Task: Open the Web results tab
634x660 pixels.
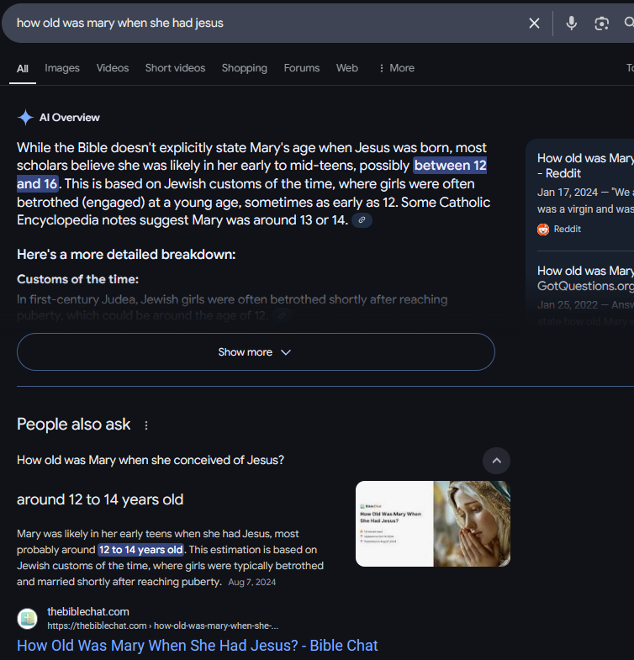Action: [347, 68]
